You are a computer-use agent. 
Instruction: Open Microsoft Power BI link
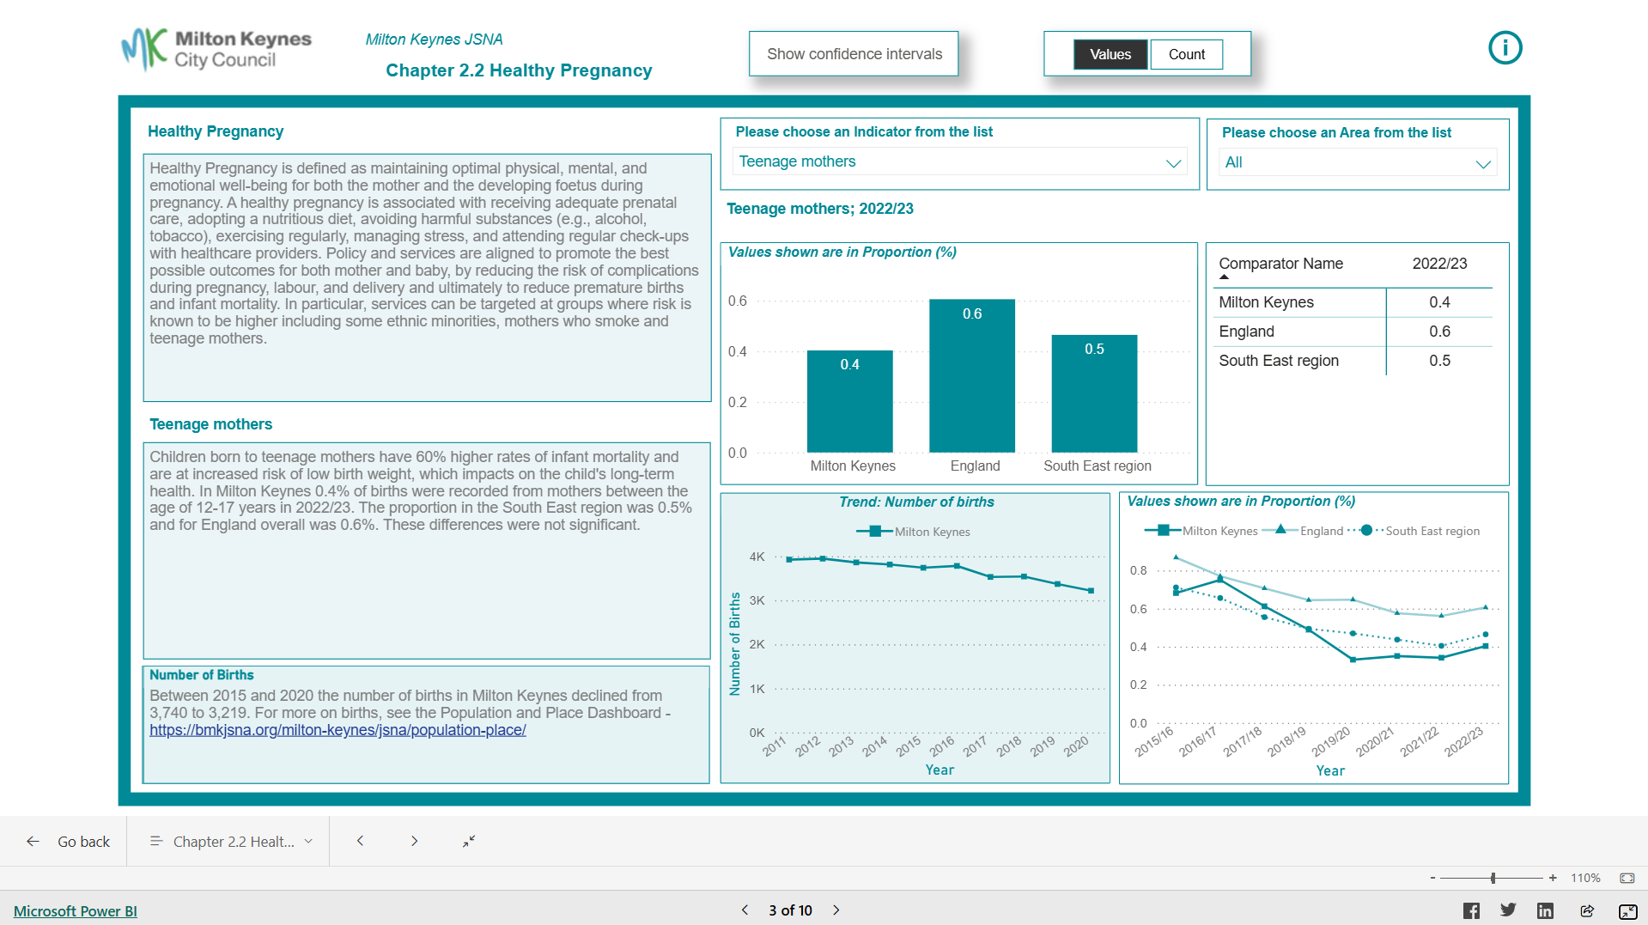pos(76,911)
